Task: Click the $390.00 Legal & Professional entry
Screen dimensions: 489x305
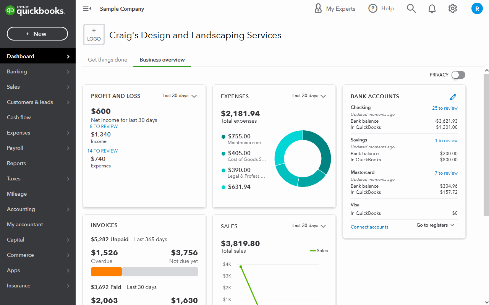Action: pos(243,173)
